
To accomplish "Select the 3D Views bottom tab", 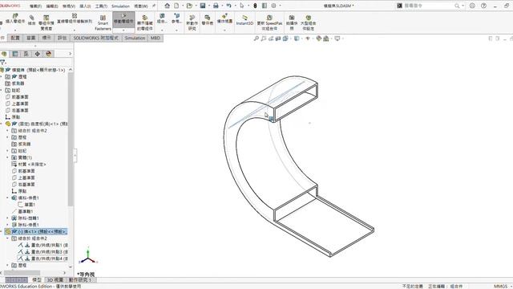I will (55, 280).
